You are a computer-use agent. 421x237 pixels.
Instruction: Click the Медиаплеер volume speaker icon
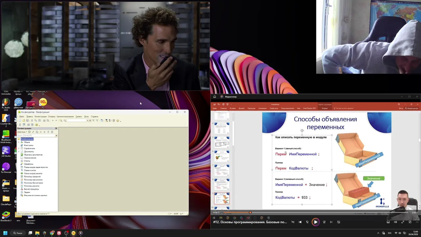(x=395, y=222)
